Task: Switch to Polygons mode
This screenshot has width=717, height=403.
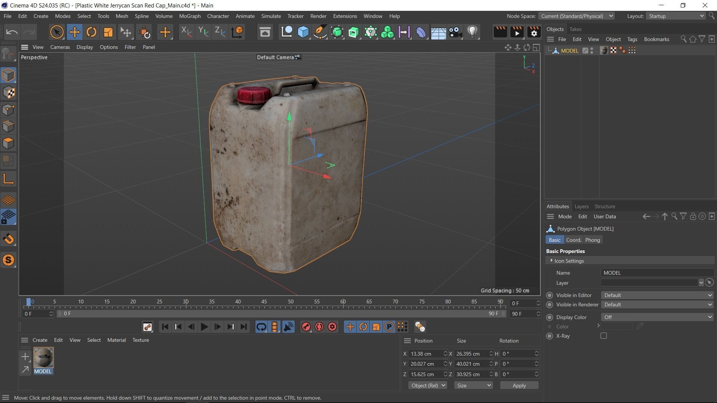Action: tap(8, 144)
